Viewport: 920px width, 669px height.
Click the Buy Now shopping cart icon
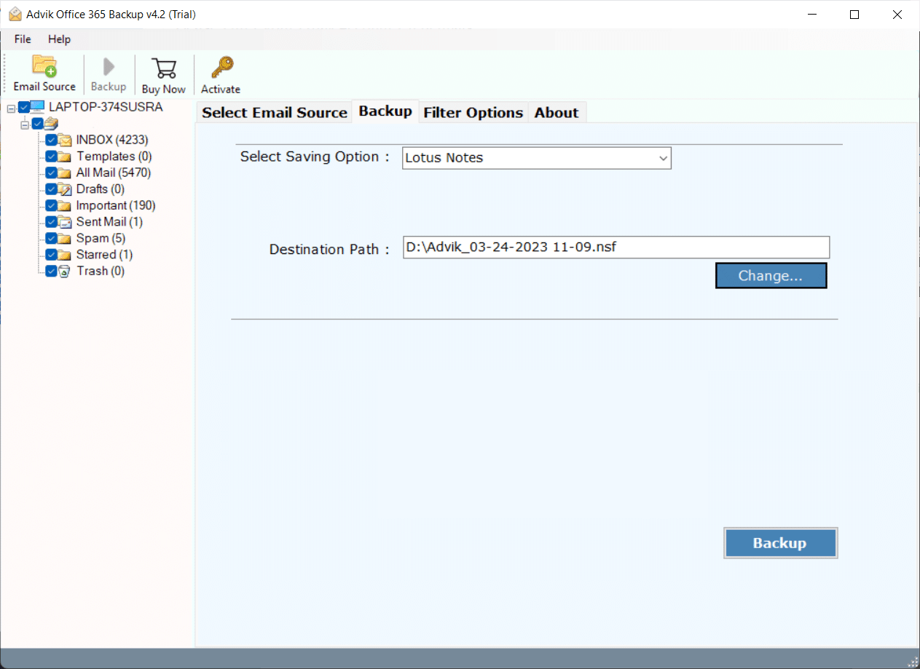[164, 69]
